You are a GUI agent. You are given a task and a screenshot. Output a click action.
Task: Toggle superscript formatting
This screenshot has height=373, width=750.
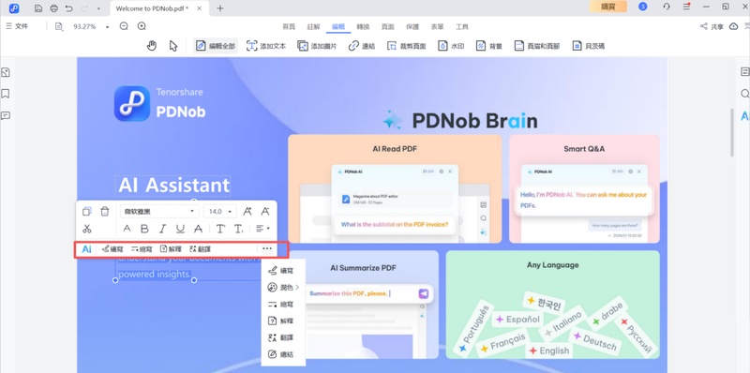pos(220,229)
